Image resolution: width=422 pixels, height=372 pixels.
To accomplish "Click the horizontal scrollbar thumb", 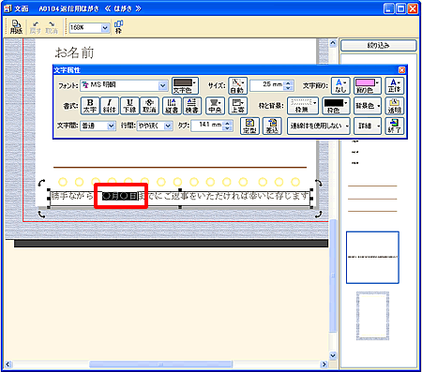I will 160,365.
